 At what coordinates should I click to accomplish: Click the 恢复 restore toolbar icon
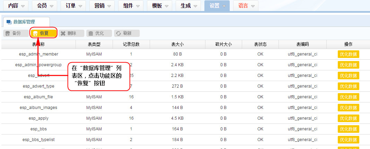pyautogui.click(x=35, y=33)
